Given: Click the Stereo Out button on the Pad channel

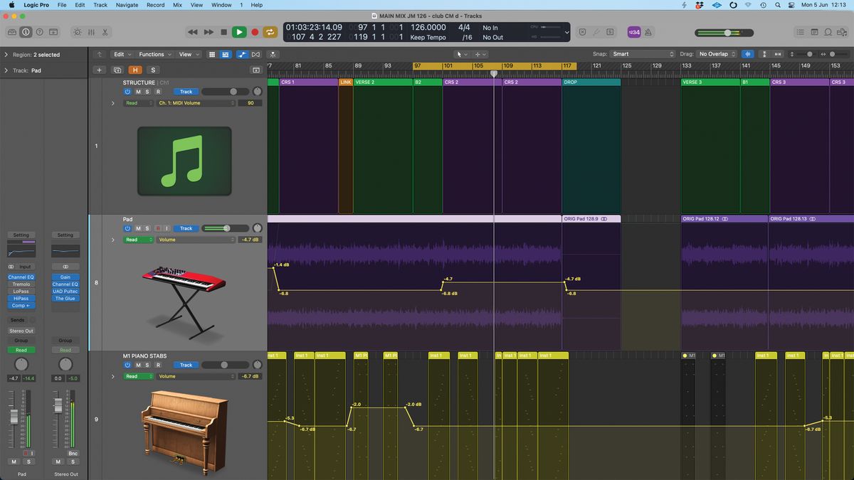Looking at the screenshot, I should coord(21,330).
